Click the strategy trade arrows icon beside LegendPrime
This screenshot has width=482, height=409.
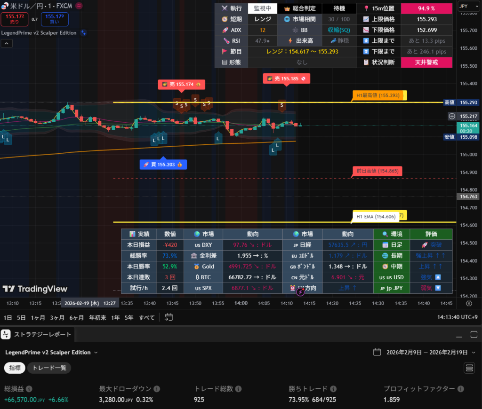click(x=83, y=33)
